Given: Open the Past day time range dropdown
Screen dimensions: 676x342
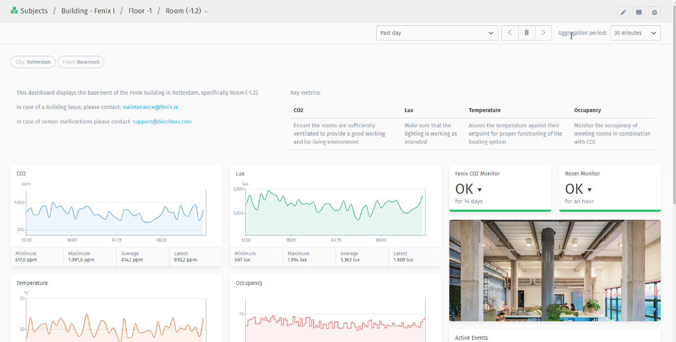Looking at the screenshot, I should pyautogui.click(x=436, y=33).
